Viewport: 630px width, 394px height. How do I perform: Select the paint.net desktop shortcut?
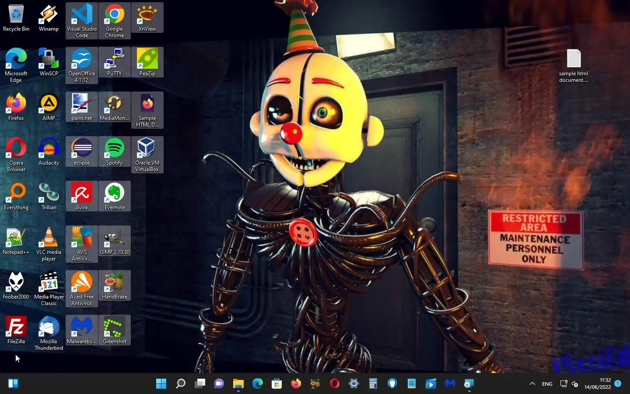[x=82, y=107]
